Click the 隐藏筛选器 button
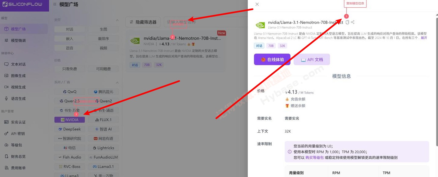 143,22
